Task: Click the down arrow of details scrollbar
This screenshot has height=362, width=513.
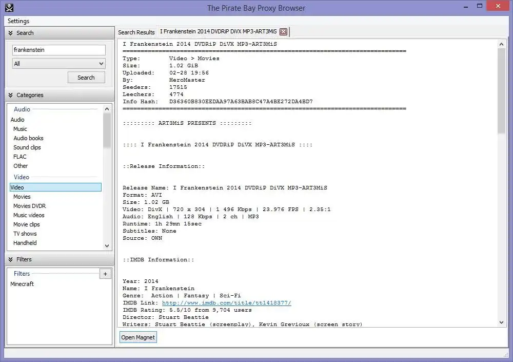Action: tap(501, 322)
